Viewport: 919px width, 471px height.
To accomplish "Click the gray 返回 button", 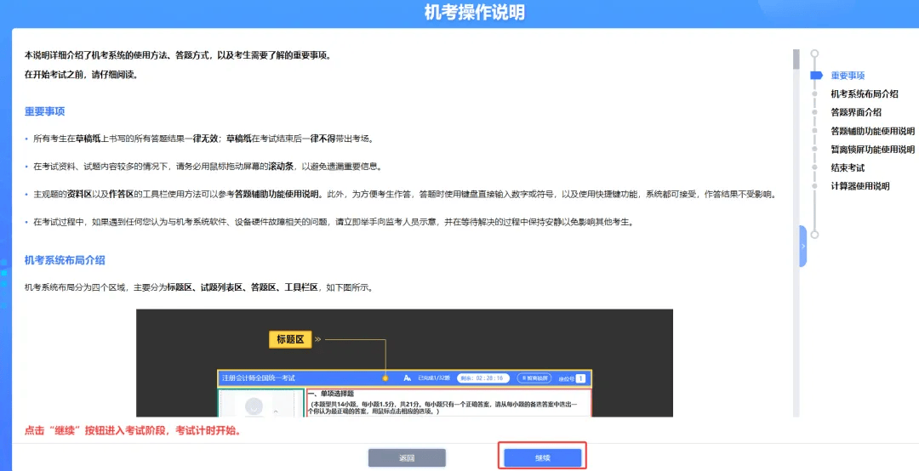I will pyautogui.click(x=406, y=457).
